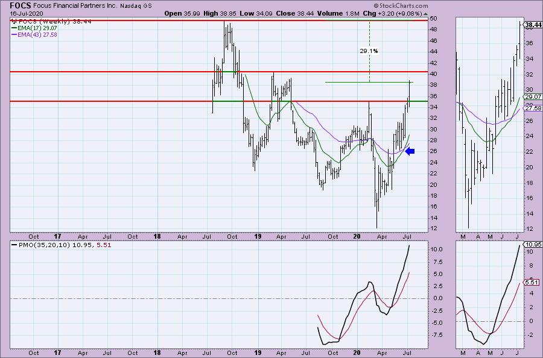Click the FOCS (Weekly) 38.44 legend entry

coord(51,22)
